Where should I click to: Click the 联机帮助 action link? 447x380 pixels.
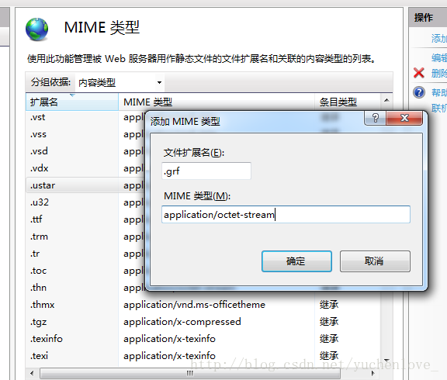(x=438, y=109)
